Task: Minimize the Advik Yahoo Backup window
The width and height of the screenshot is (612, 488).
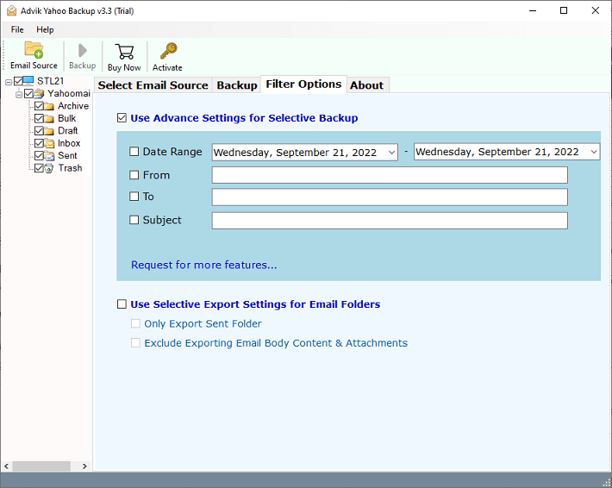Action: coord(533,10)
